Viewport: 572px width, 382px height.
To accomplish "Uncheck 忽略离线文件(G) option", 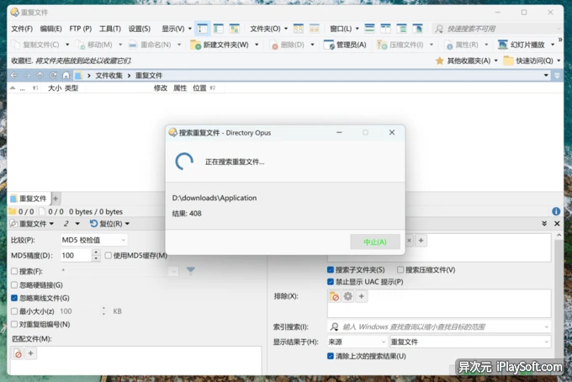I will coord(14,298).
